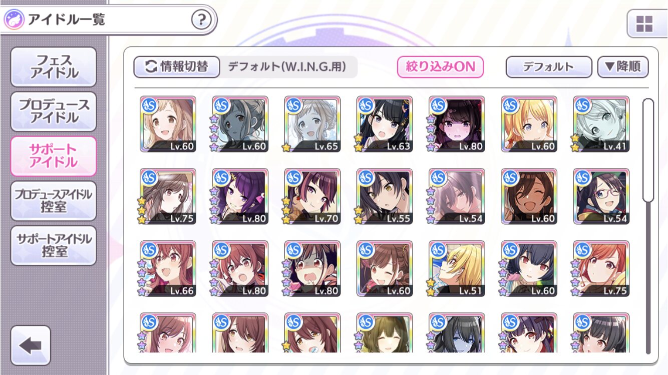The width and height of the screenshot is (668, 375).
Task: Select the glasses idol card Lv.54
Action: point(601,196)
